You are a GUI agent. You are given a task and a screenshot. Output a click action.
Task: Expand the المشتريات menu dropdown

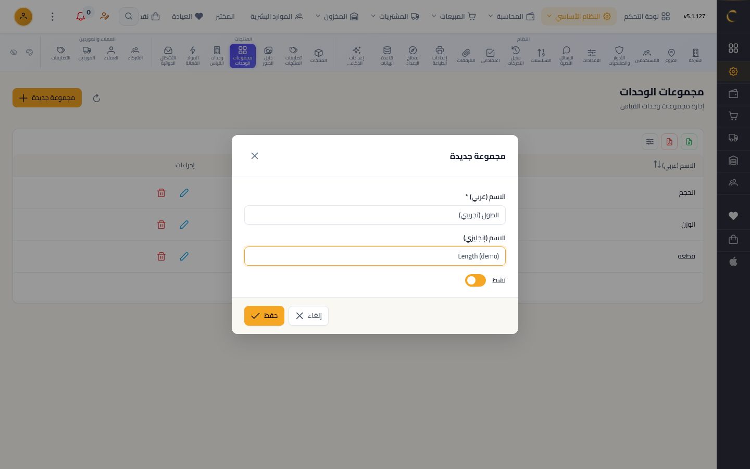395,17
